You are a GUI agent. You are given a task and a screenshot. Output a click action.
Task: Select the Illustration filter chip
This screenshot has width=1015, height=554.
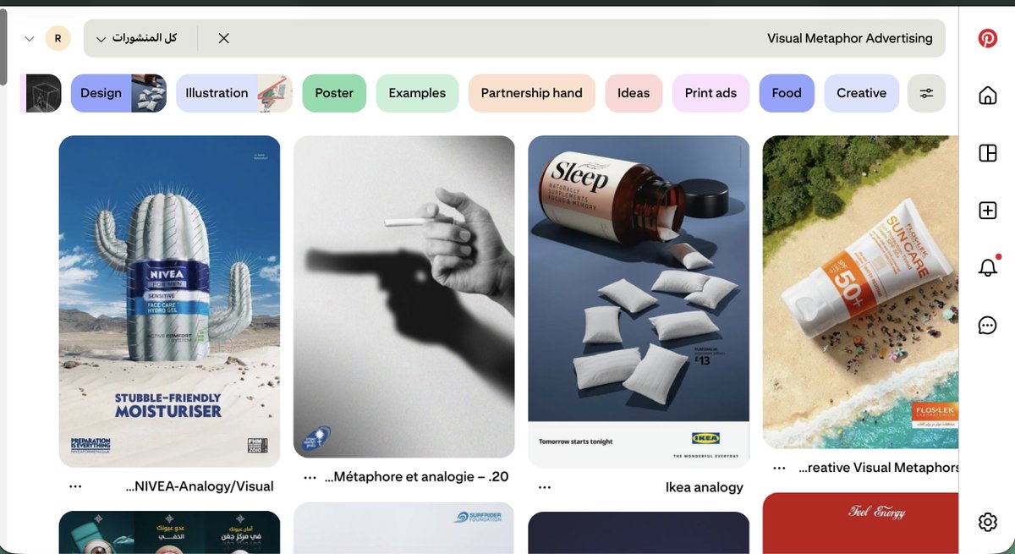pyautogui.click(x=234, y=93)
